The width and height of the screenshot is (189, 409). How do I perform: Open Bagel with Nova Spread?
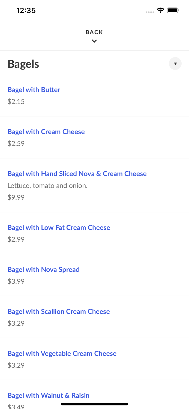coord(43,269)
